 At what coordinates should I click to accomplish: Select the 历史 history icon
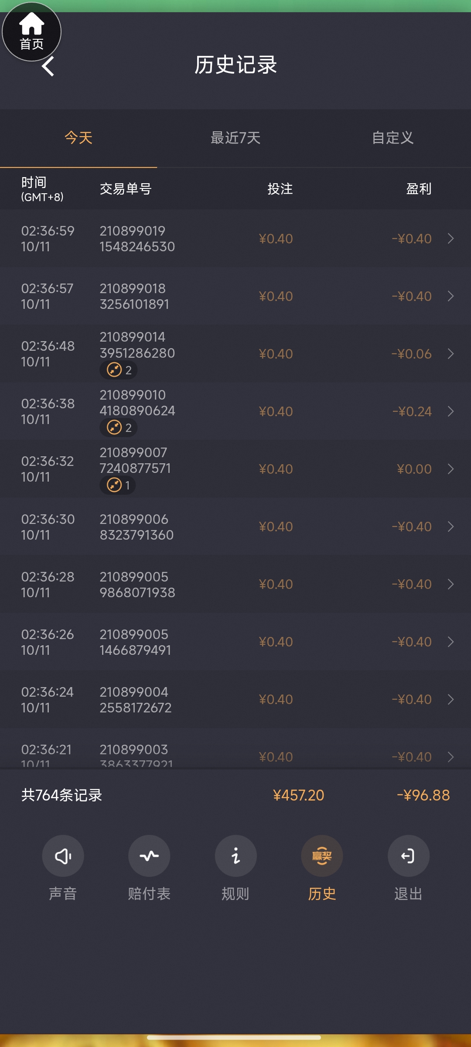click(322, 856)
